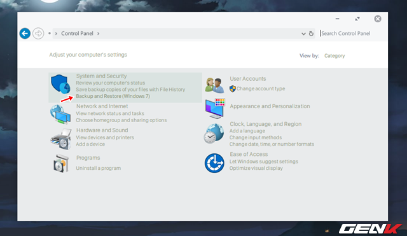Click the Network and Internet globe icon
Image resolution: width=407 pixels, height=236 pixels.
point(60,115)
